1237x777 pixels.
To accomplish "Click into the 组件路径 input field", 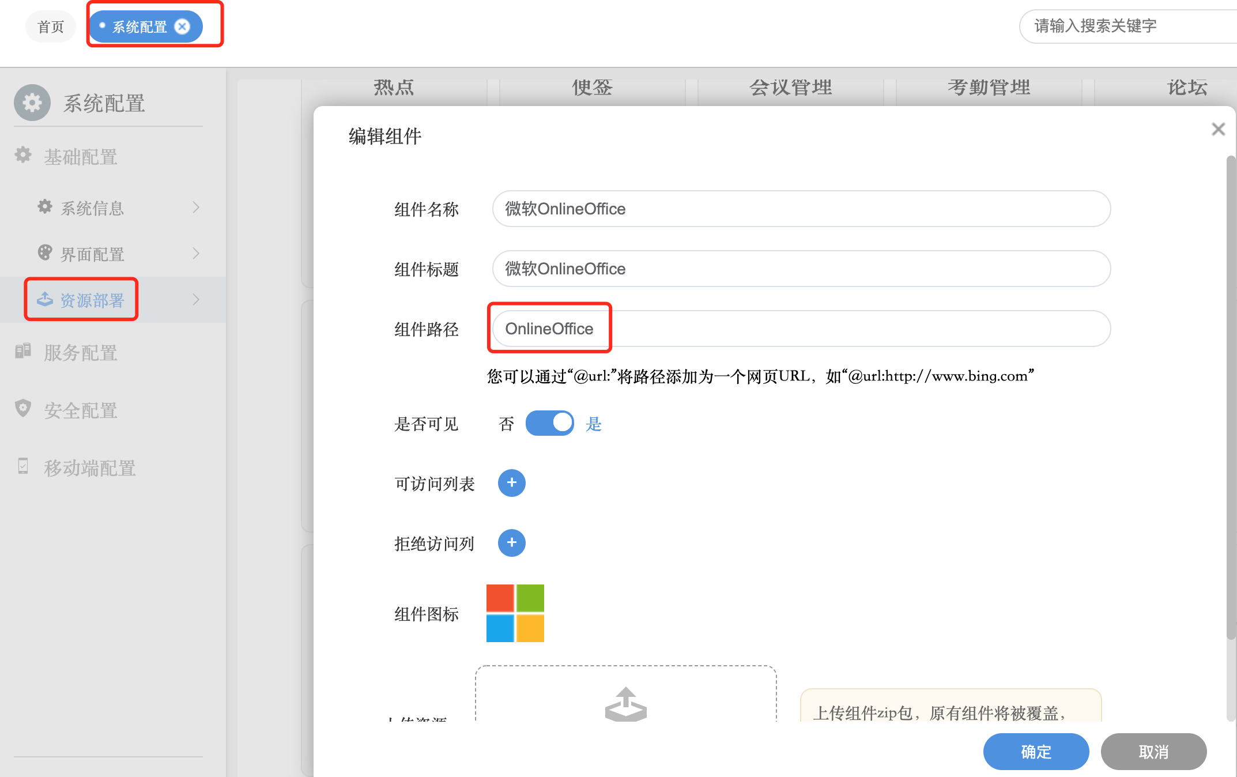I will coord(801,329).
